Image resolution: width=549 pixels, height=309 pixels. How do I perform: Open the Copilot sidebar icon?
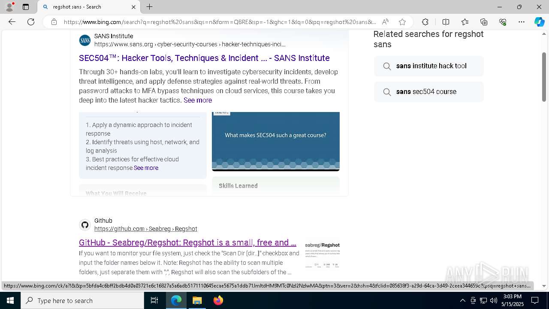pyautogui.click(x=539, y=22)
